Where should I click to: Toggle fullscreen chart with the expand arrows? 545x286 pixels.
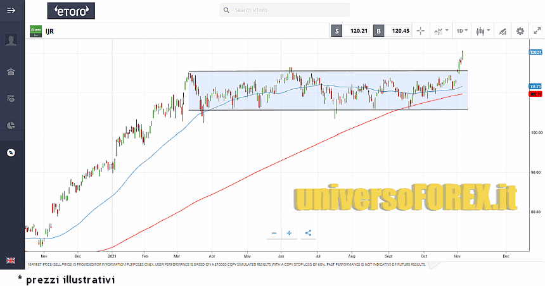point(537,30)
